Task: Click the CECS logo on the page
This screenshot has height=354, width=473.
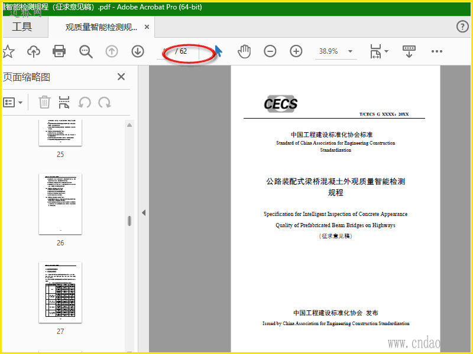Action: click(x=280, y=104)
